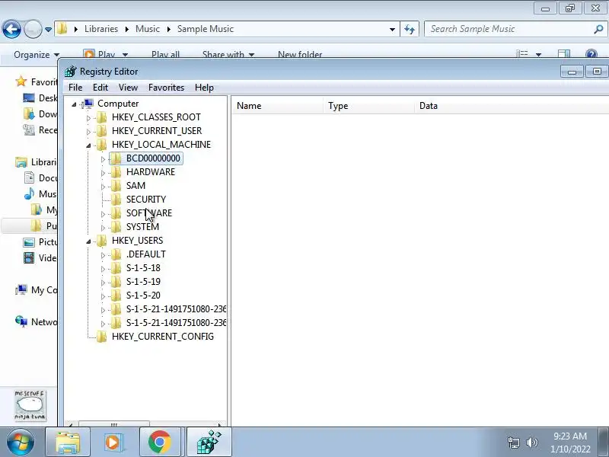The image size is (609, 457).
Task: Click the Name column header
Action: (x=277, y=106)
